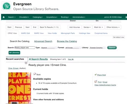Click the Next link beside Showing Item 1 of 5

tap(71, 59)
